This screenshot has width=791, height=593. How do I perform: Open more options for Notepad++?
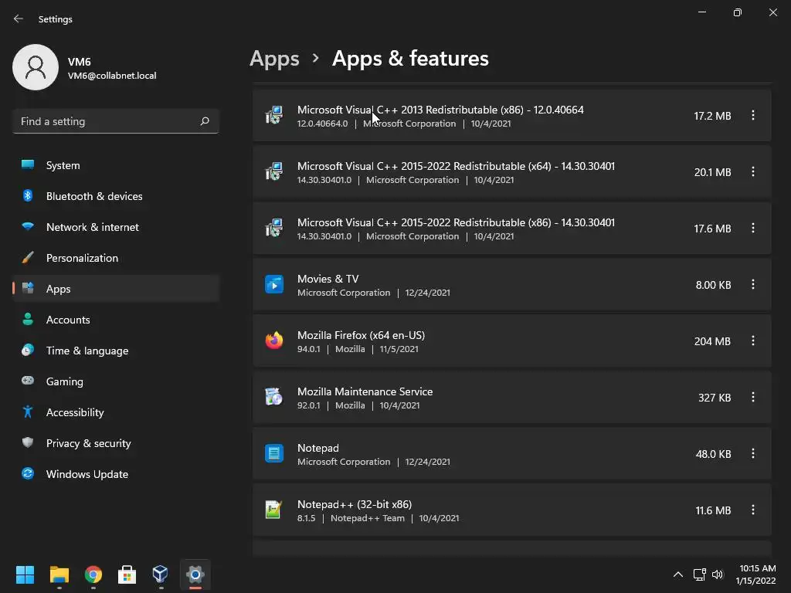(x=753, y=510)
